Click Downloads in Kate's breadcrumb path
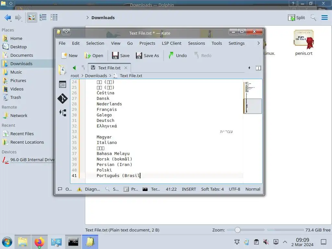Image resolution: width=332 pixels, height=249 pixels. click(x=96, y=76)
